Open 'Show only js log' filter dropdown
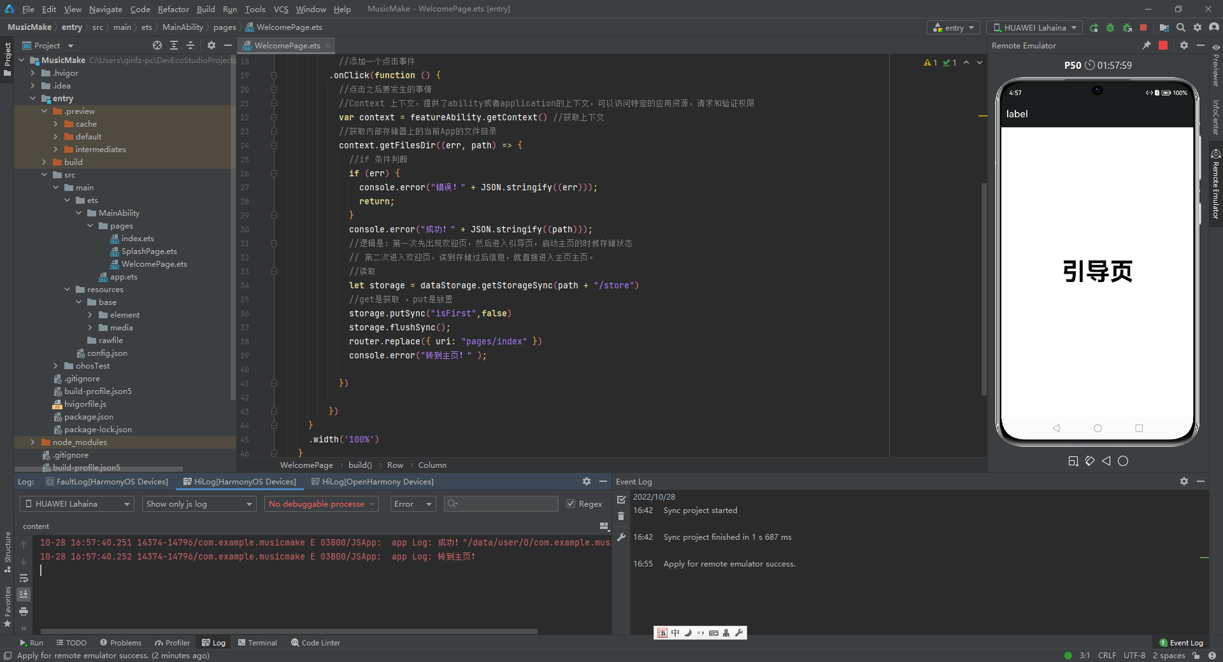 pos(199,504)
